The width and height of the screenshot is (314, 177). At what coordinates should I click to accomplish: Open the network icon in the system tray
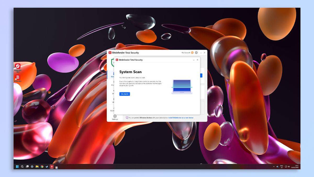[x=286, y=167]
